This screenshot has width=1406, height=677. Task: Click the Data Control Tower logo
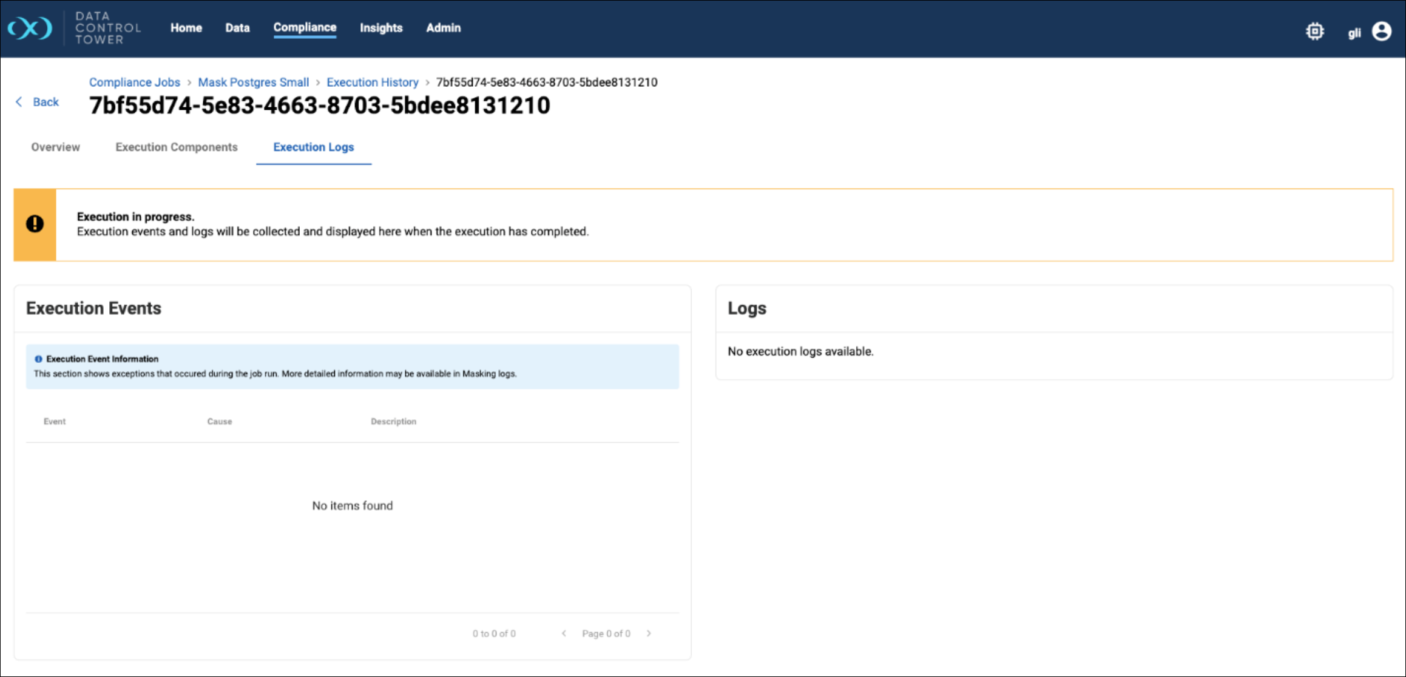[30, 28]
